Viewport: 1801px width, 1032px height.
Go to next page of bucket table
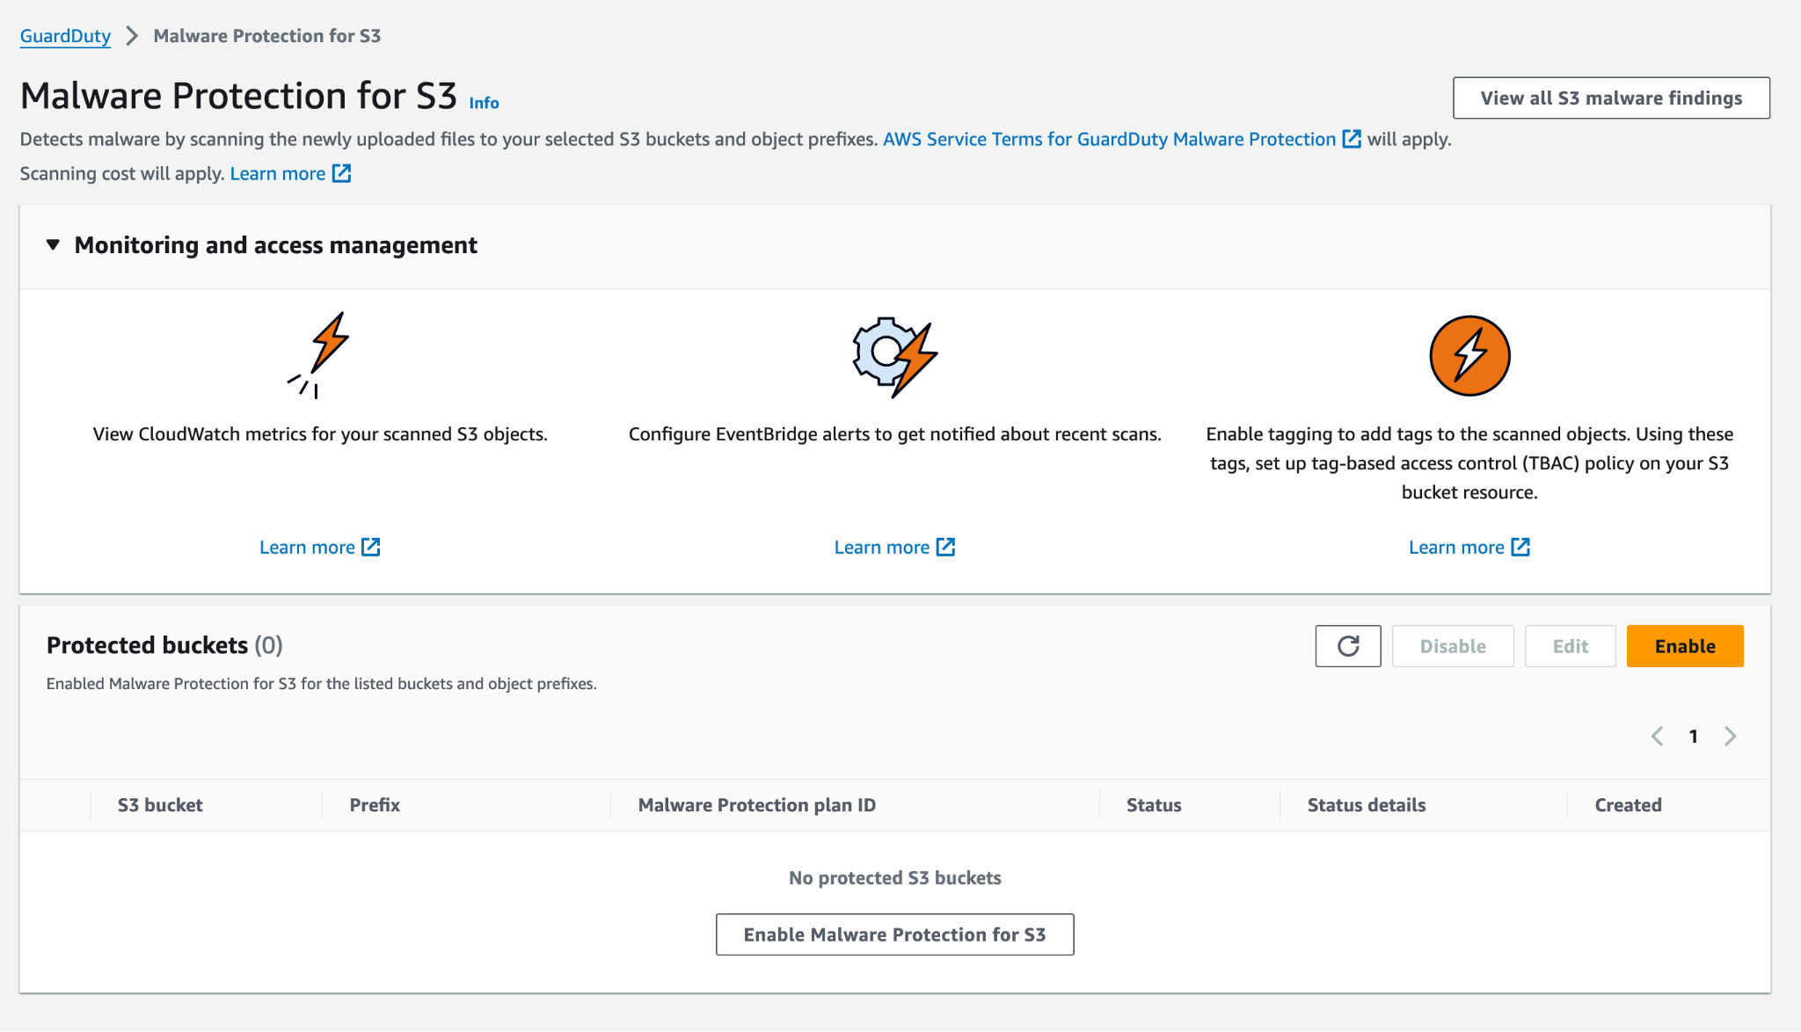(1730, 737)
